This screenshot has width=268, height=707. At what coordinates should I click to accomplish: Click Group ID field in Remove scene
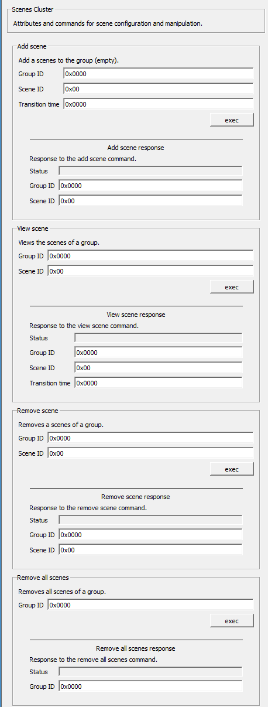point(150,438)
